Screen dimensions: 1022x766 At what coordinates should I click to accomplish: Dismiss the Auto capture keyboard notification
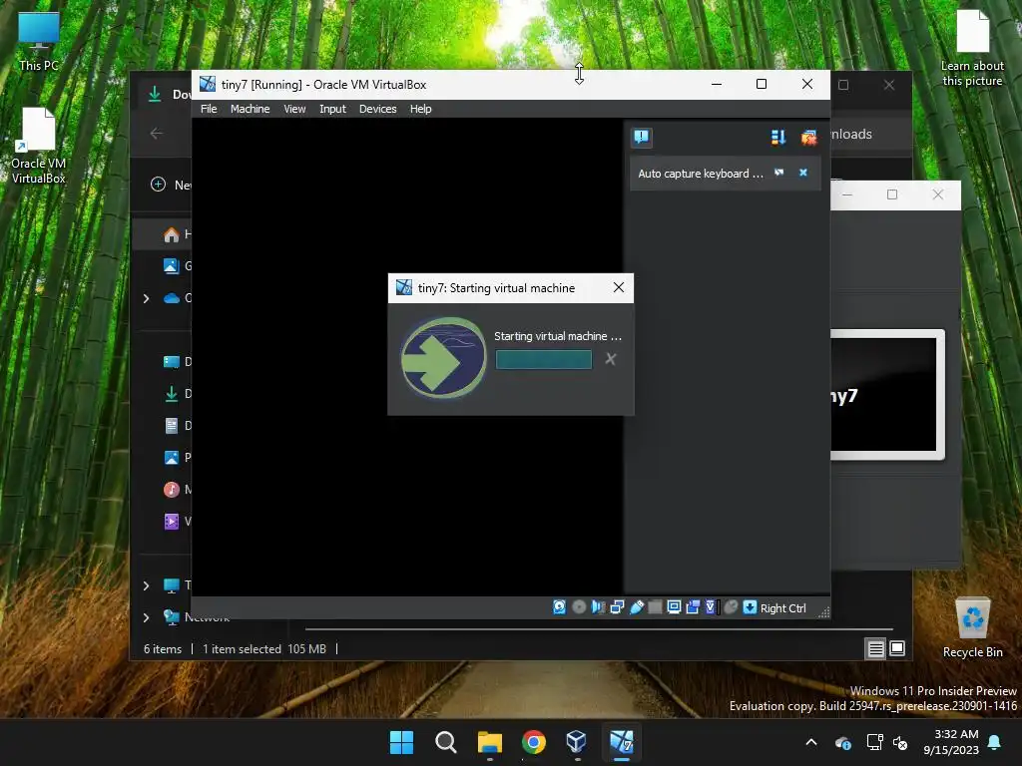(803, 173)
